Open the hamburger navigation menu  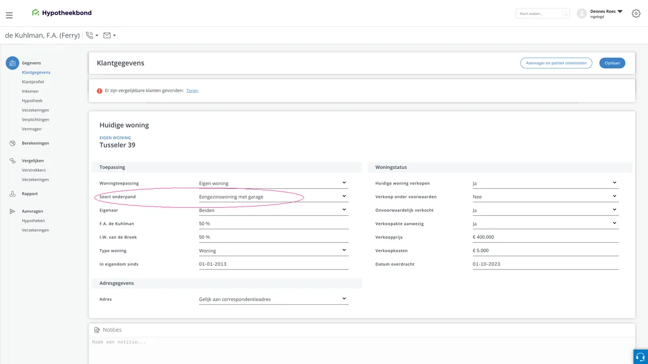pos(9,15)
